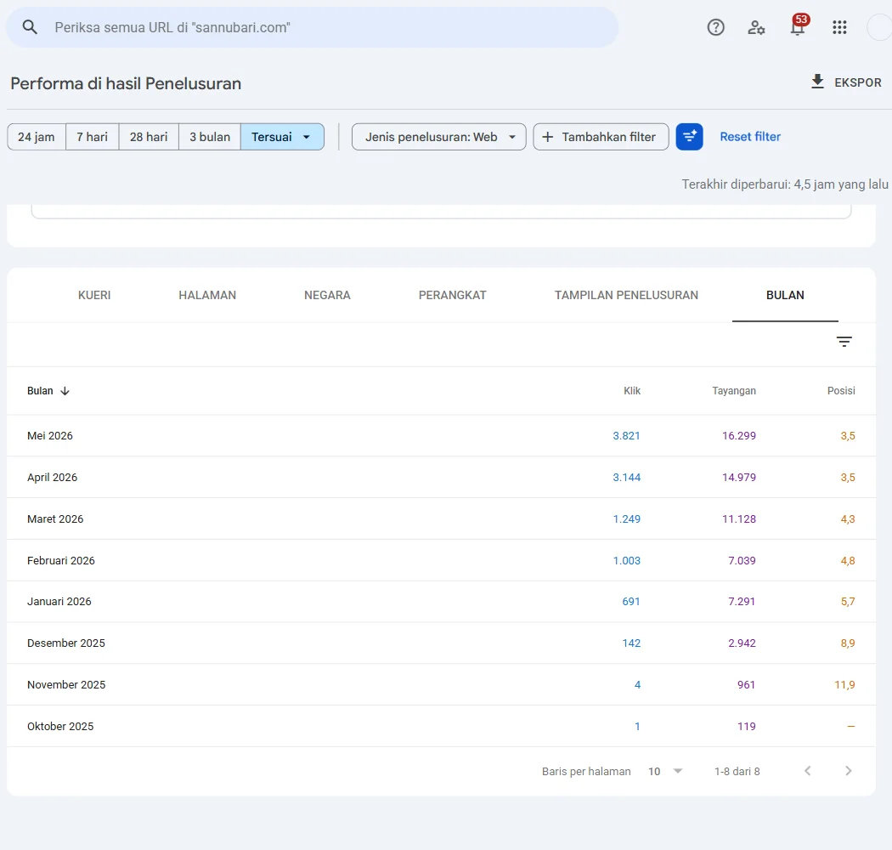Viewport: 892px width, 850px height.
Task: Click the 3.144 clicks value
Action: coord(626,478)
